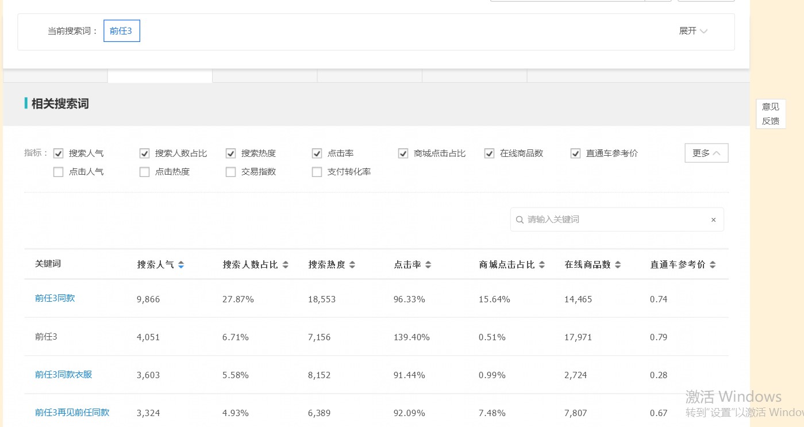Sort by 直通车参考价 arrows
The image size is (804, 427).
tap(712, 264)
